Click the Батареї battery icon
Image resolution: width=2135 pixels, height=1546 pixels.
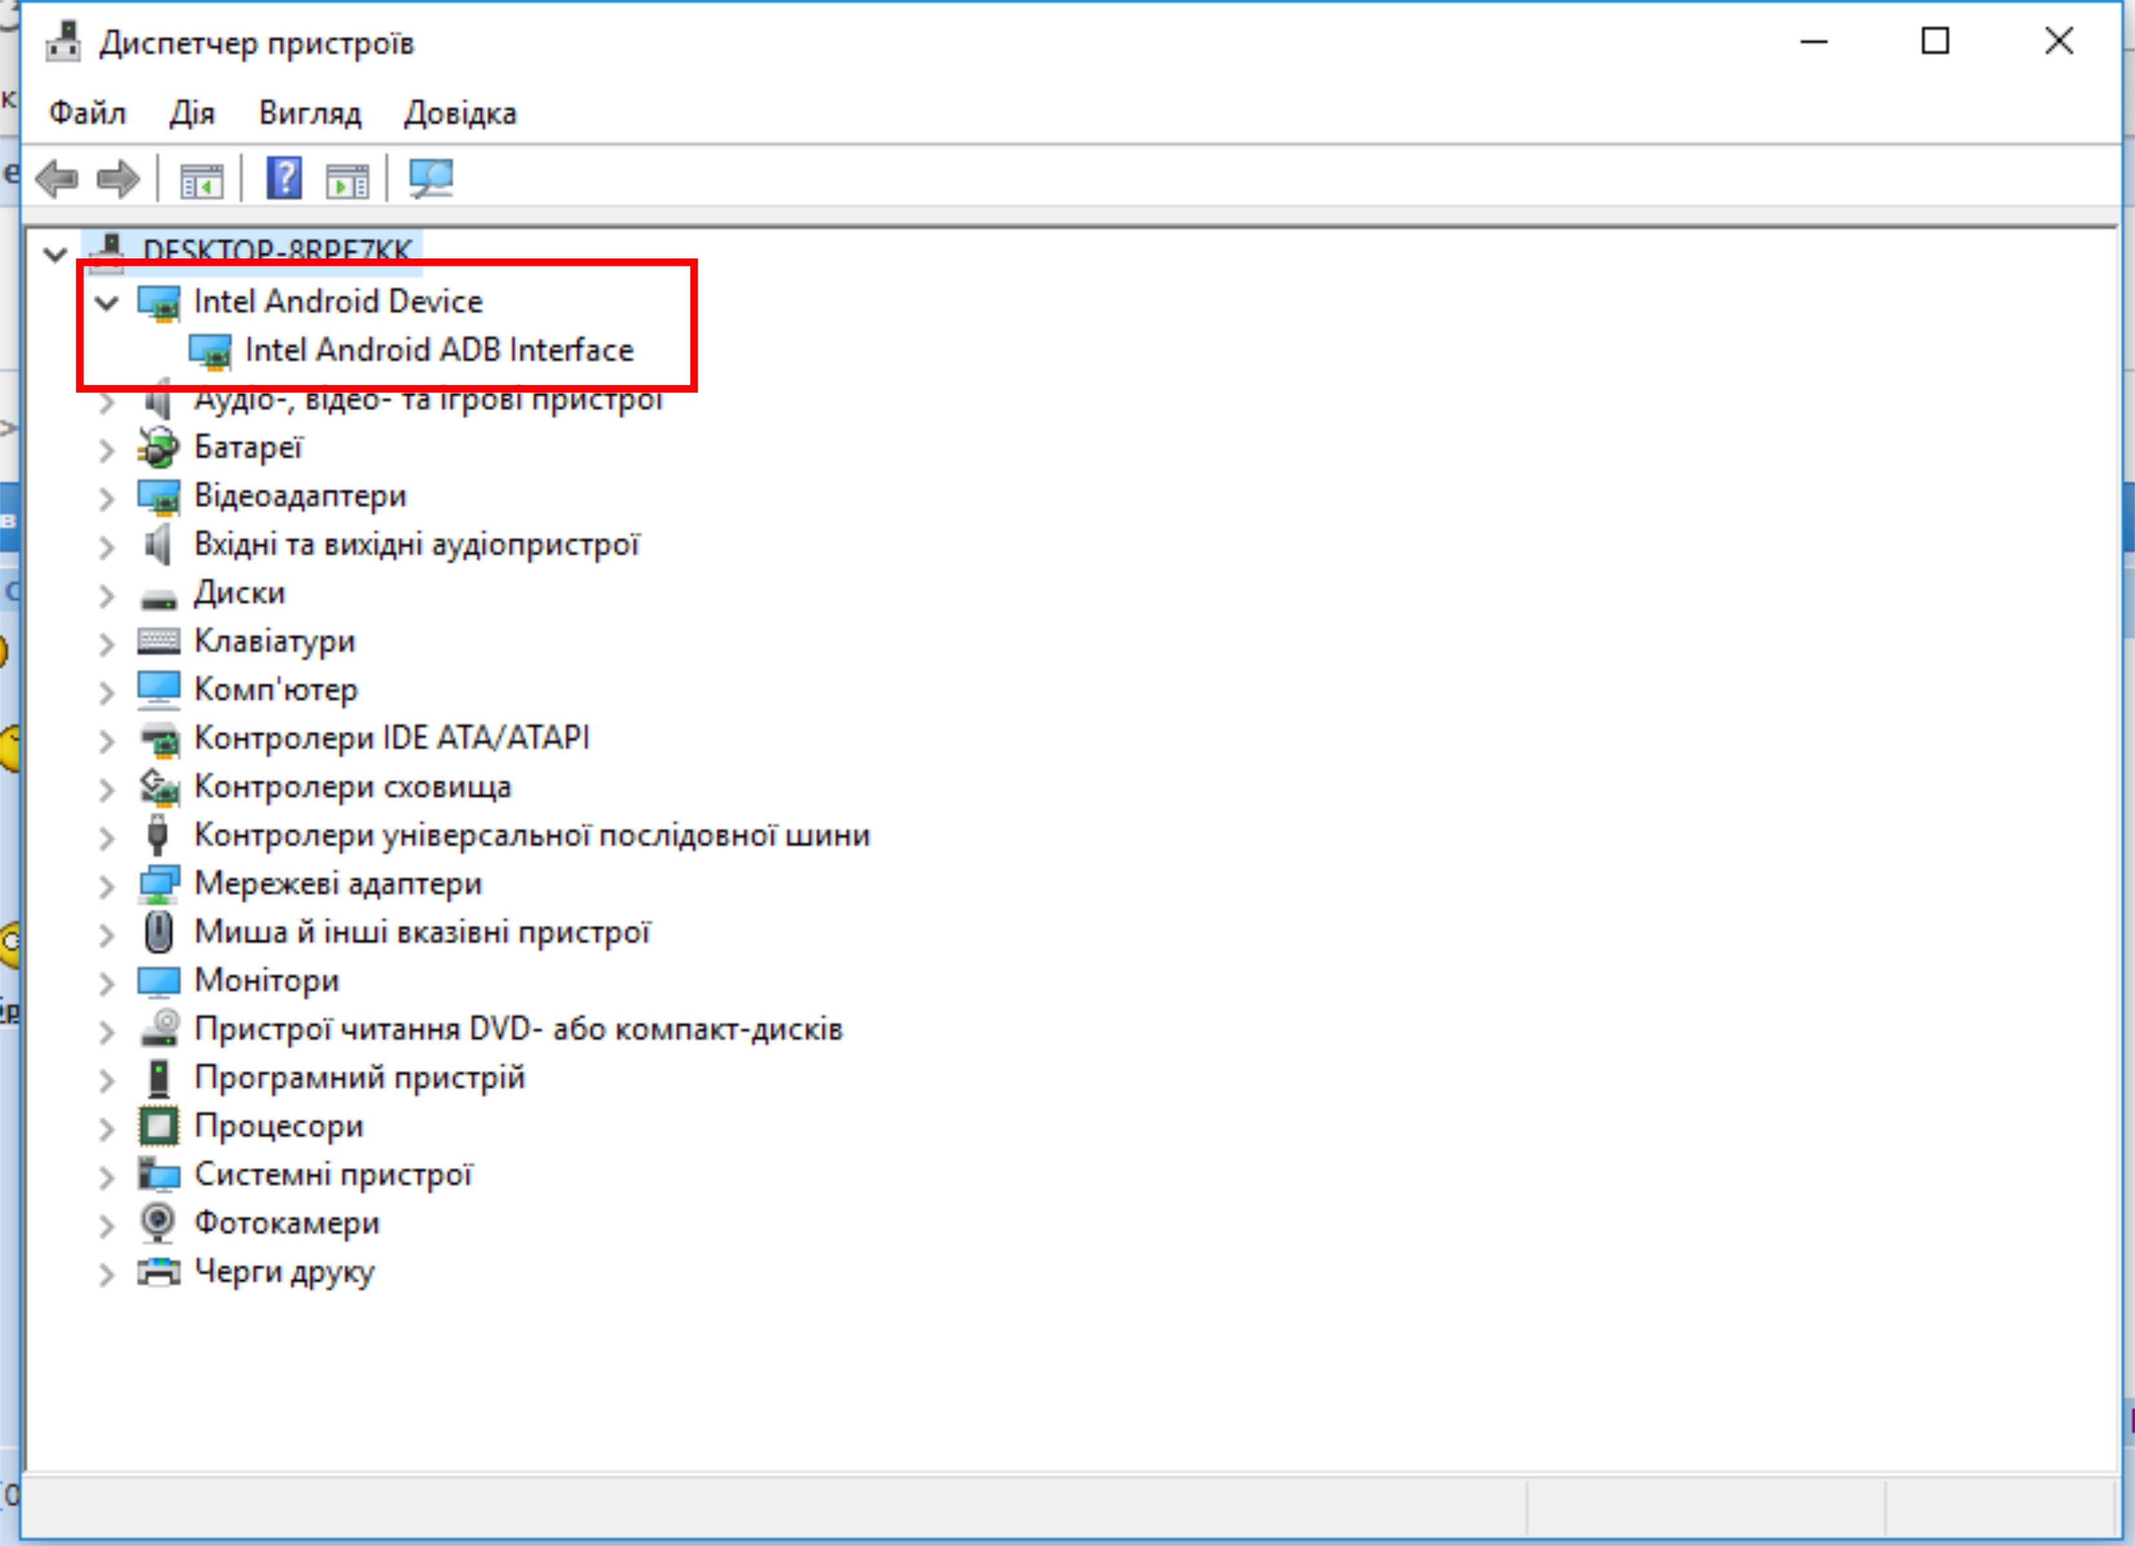click(x=158, y=448)
